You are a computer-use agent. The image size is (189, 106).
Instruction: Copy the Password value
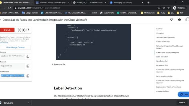coord(28,66)
